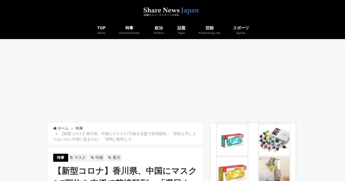This screenshot has width=345, height=181.
Task: Click the article headline 【新型コロナ】香川県
Action: [125, 173]
